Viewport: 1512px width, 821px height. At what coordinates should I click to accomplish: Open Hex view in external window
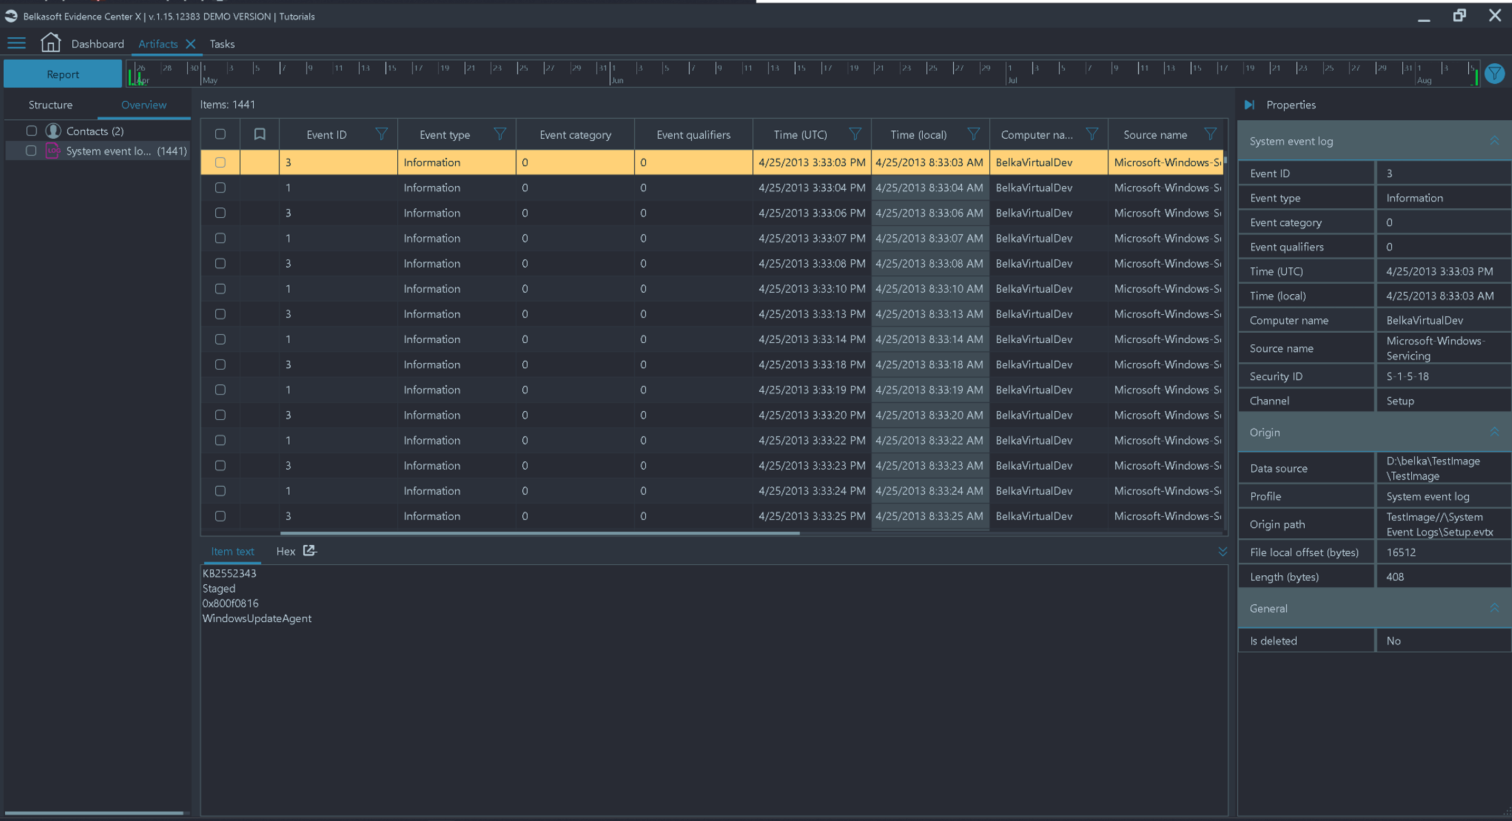click(x=309, y=550)
